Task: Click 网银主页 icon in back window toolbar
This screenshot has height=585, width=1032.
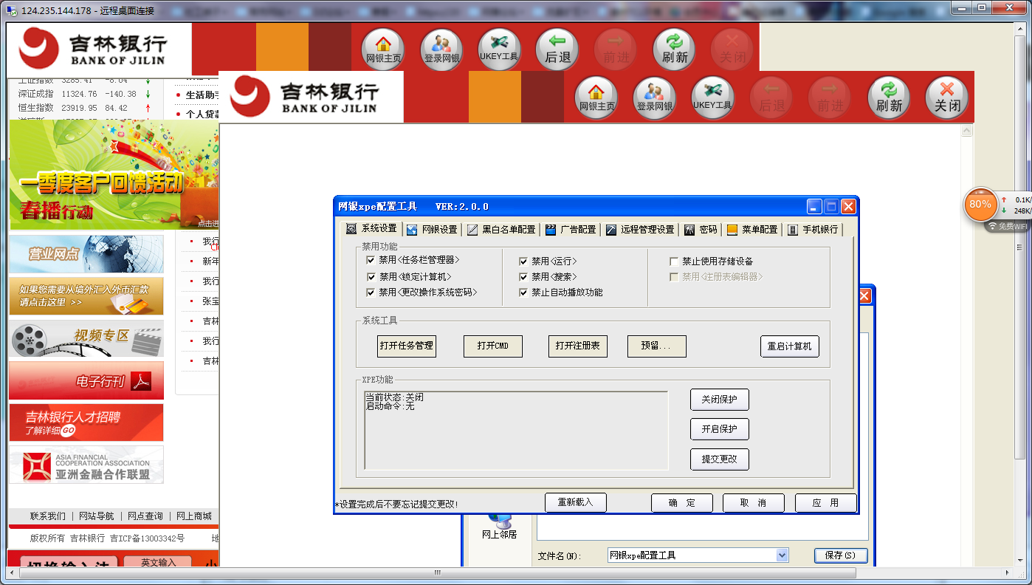Action: tap(384, 49)
